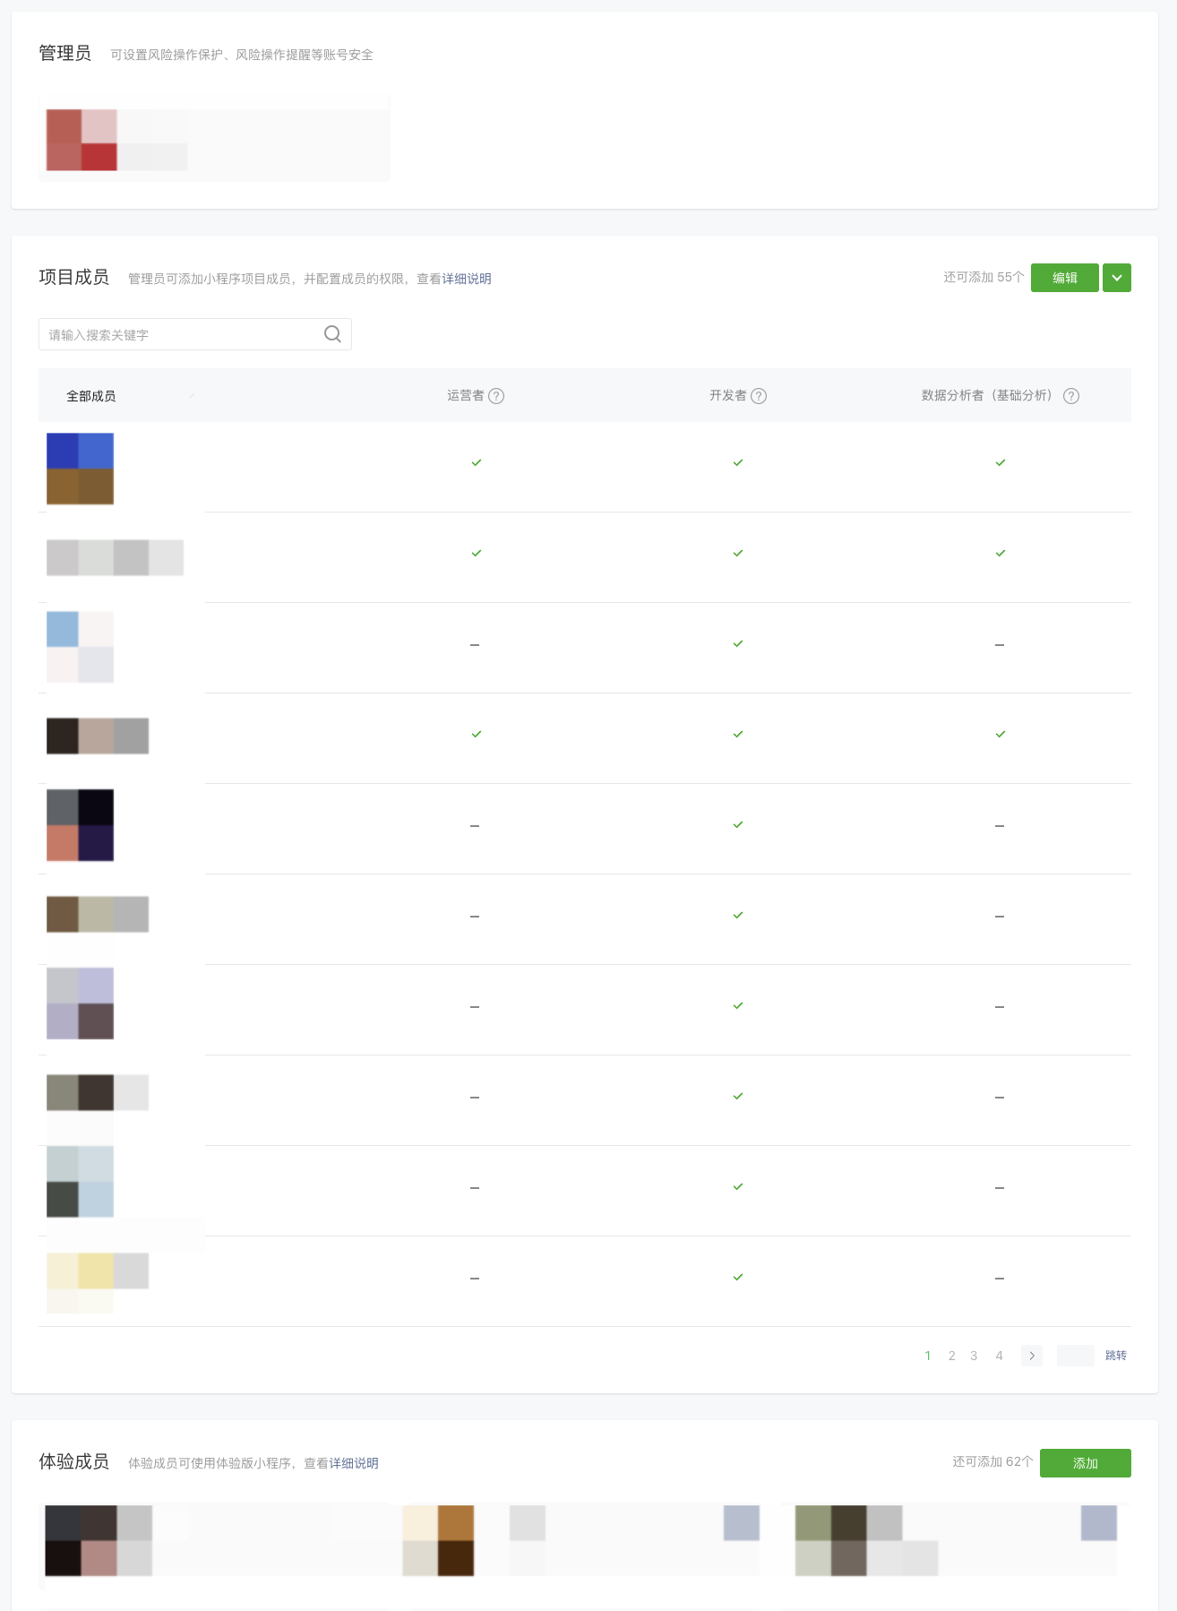Click the help icon beside 开发者
1177x1611 pixels.
[759, 396]
